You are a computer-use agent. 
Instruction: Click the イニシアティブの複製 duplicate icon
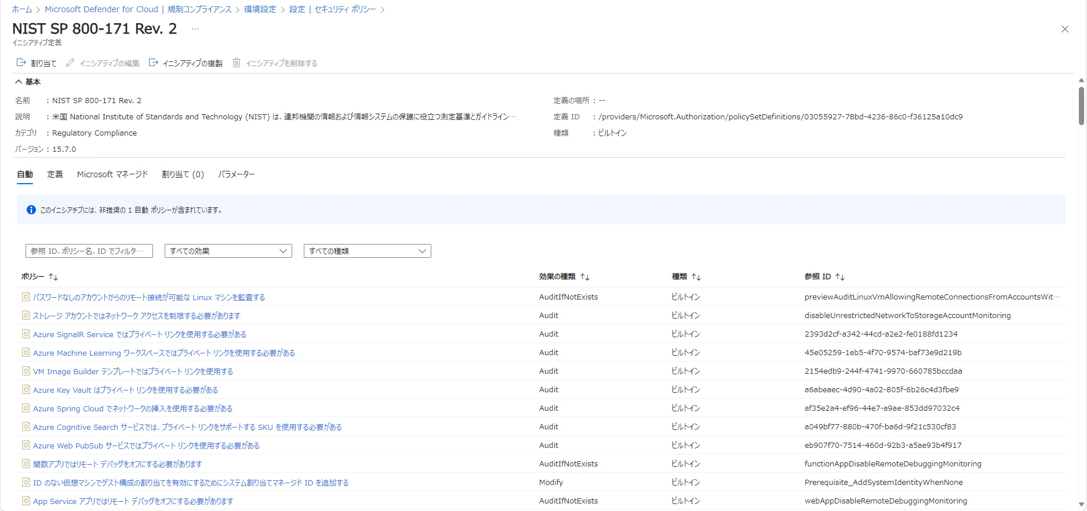pos(154,63)
